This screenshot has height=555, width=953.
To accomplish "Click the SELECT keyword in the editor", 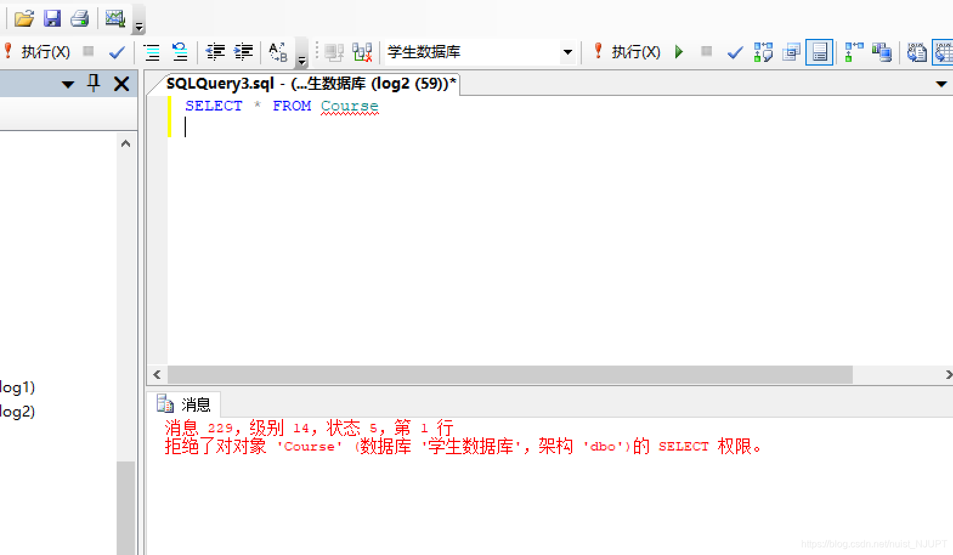I will (214, 106).
